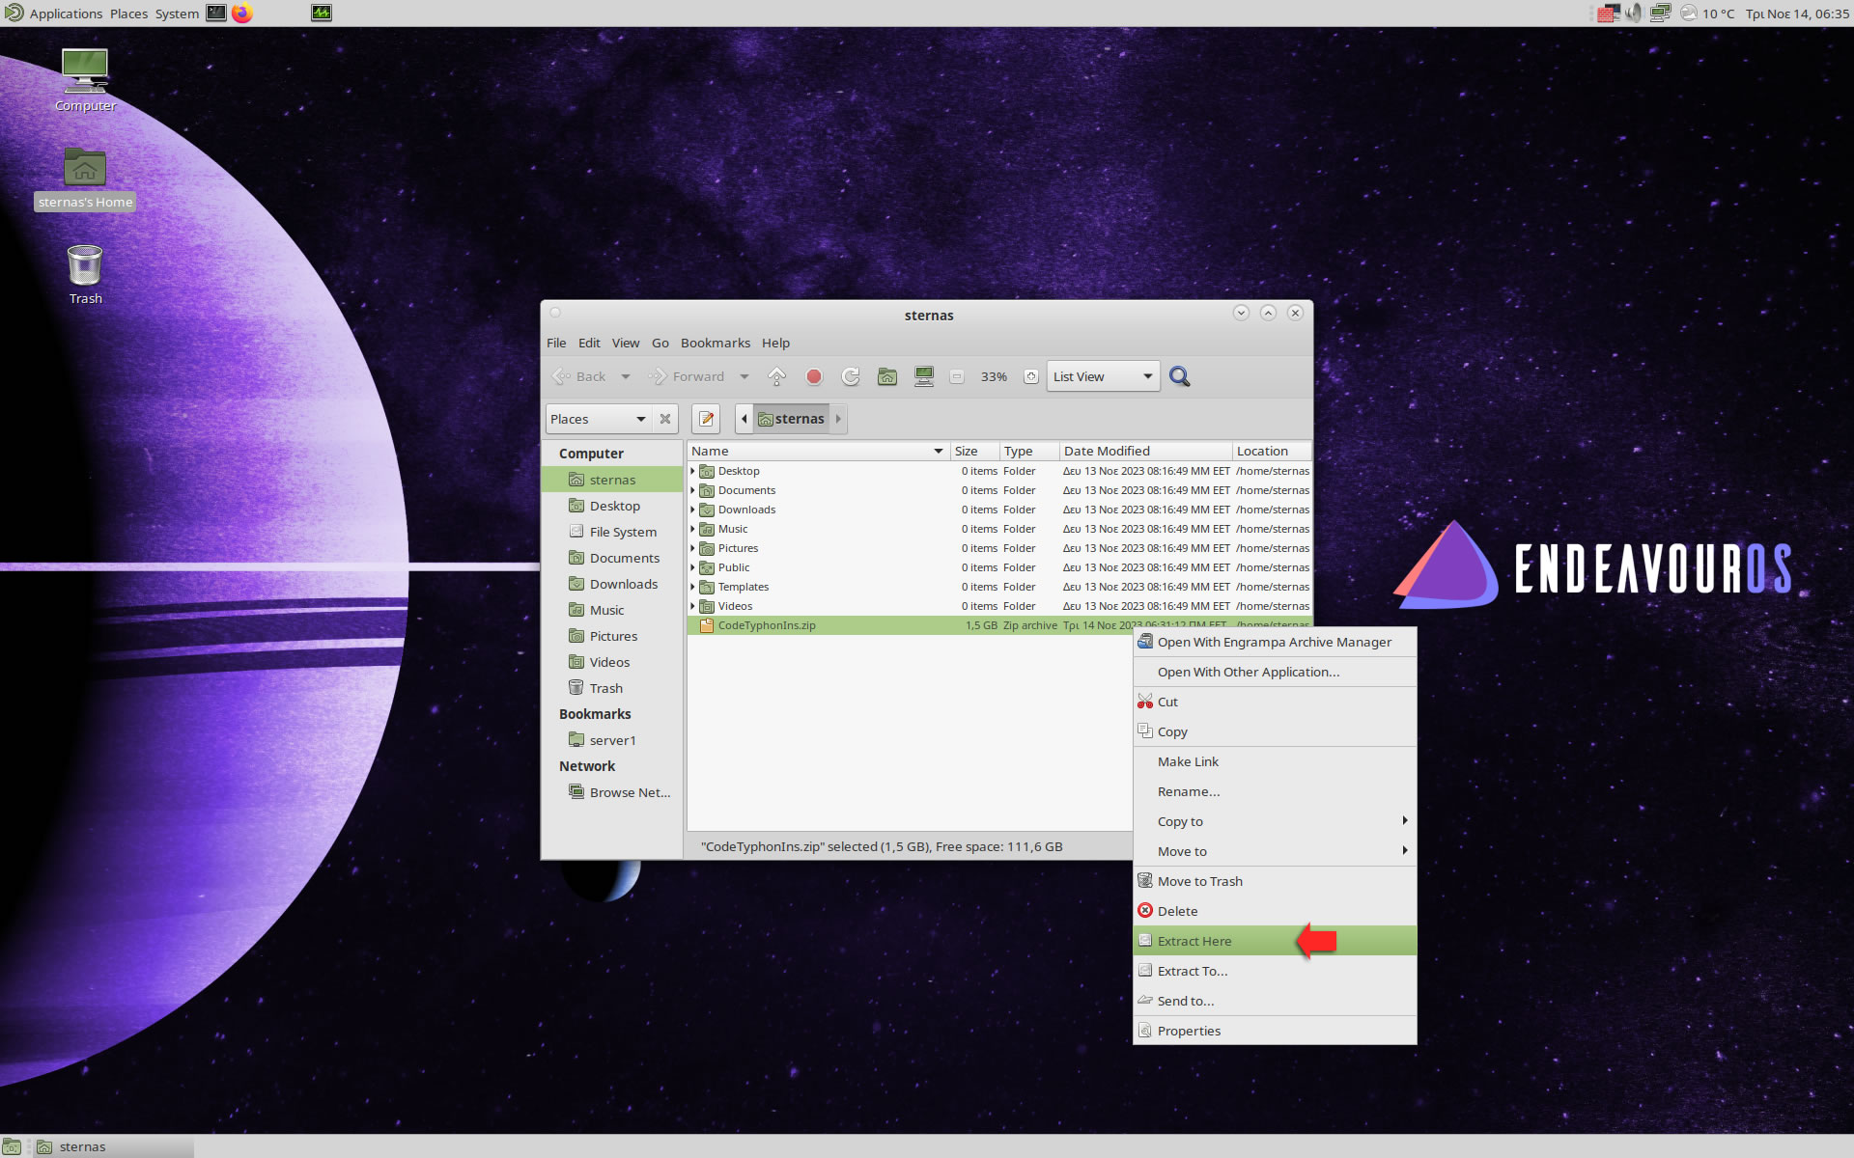
Task: Expand the Videos folder row
Action: (x=692, y=606)
